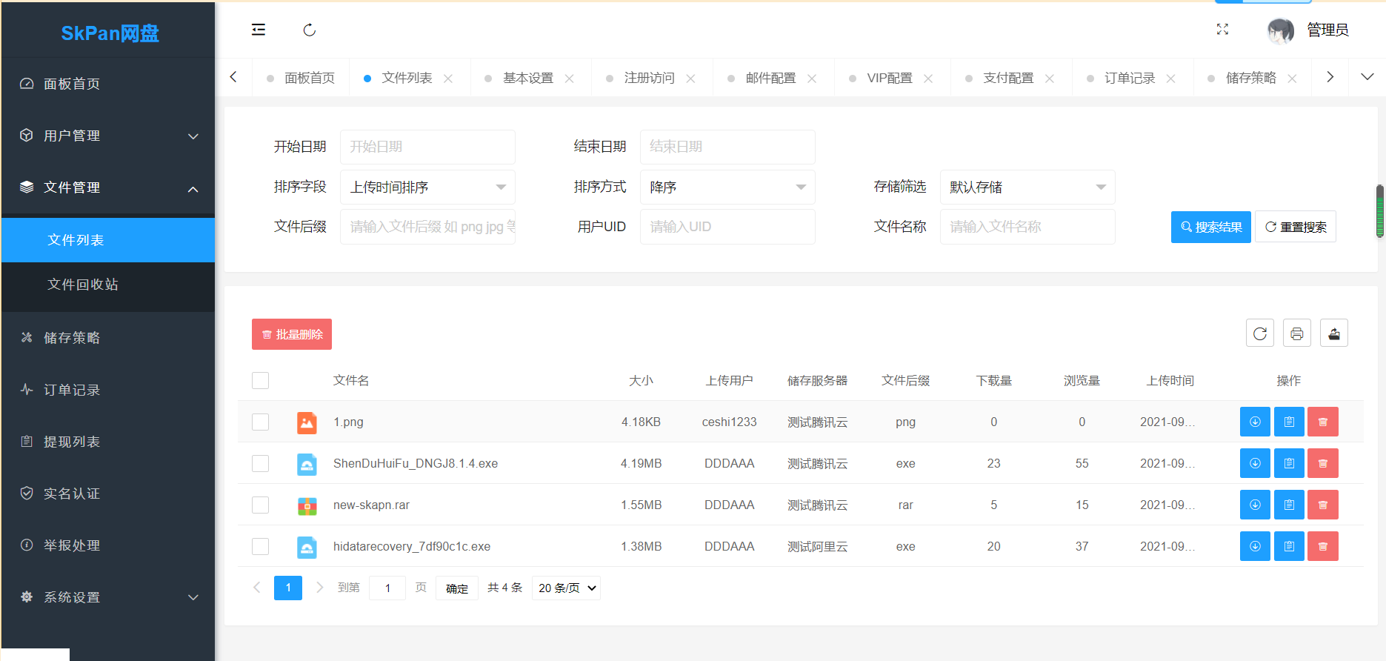The image size is (1386, 661).
Task: Tick the select-all checkbox in the table header
Action: (260, 380)
